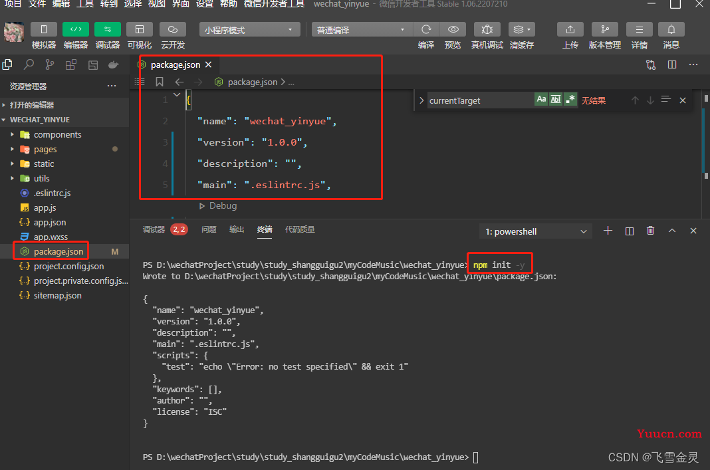This screenshot has width=710, height=470.
Task: Kill terminal with the trash icon
Action: 650,231
